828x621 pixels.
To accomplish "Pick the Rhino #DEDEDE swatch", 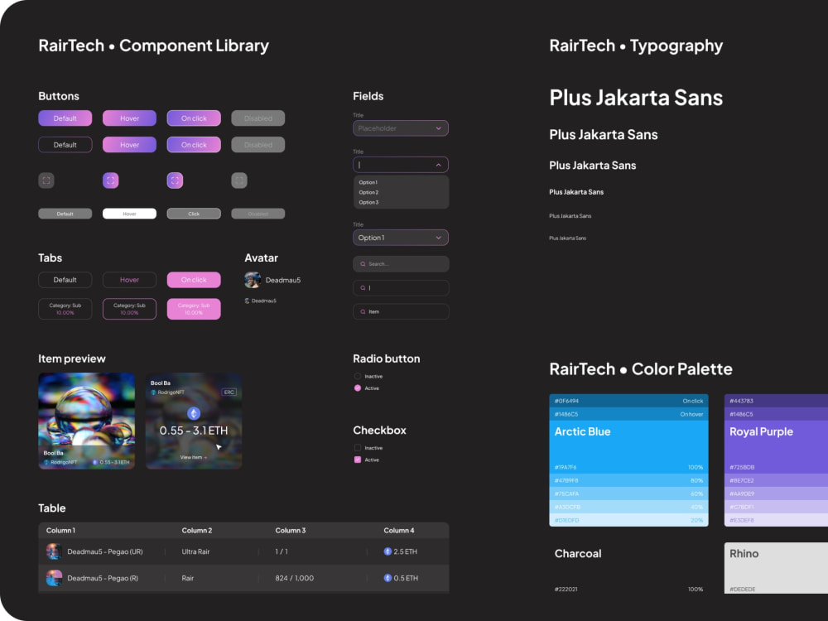I will pyautogui.click(x=777, y=568).
